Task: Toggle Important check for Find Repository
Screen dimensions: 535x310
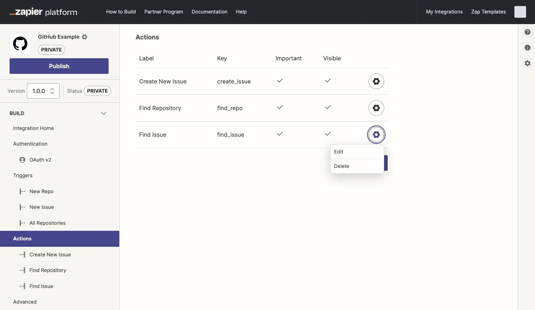Action: tap(280, 107)
